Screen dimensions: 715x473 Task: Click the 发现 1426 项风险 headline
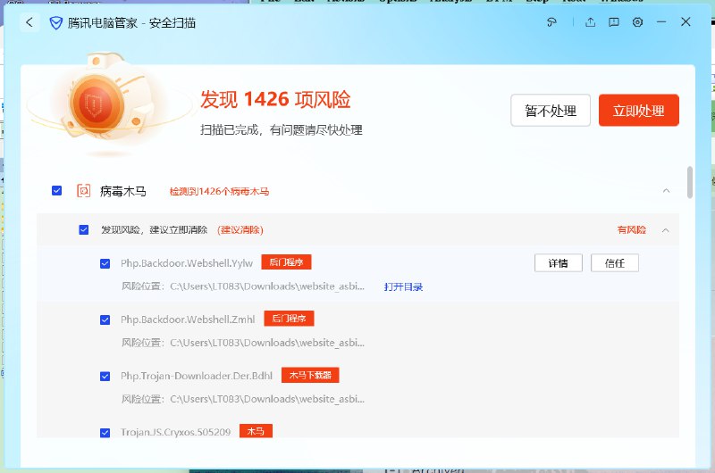[275, 99]
